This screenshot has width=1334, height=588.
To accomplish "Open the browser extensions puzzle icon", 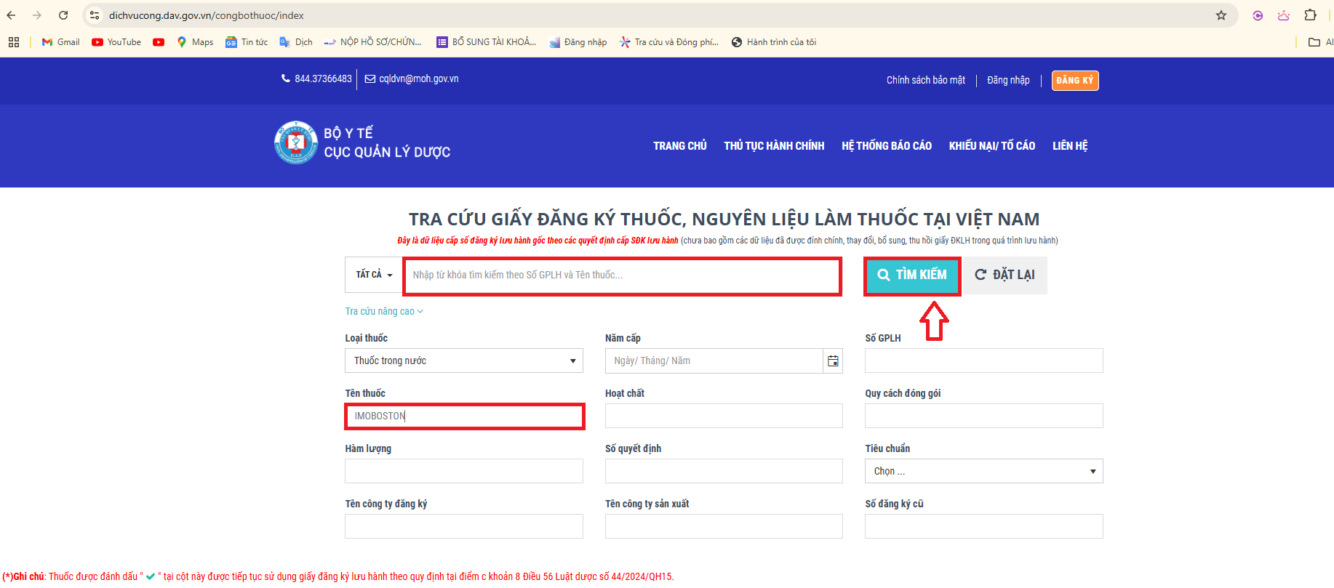I will coord(1310,15).
